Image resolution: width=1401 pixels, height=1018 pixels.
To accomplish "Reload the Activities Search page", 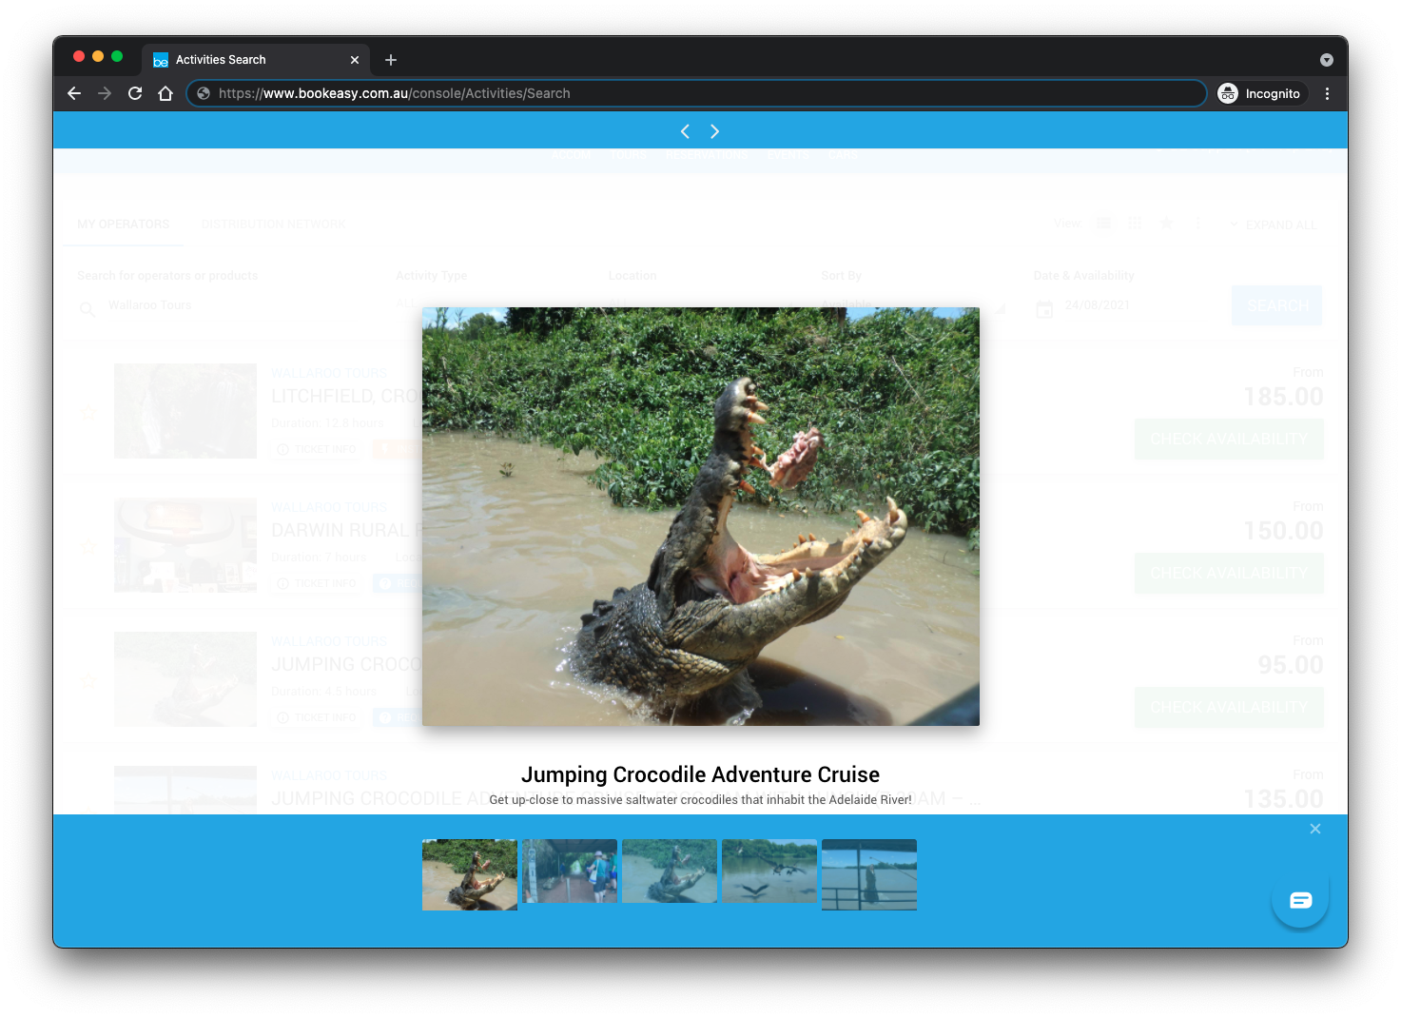I will [x=135, y=93].
